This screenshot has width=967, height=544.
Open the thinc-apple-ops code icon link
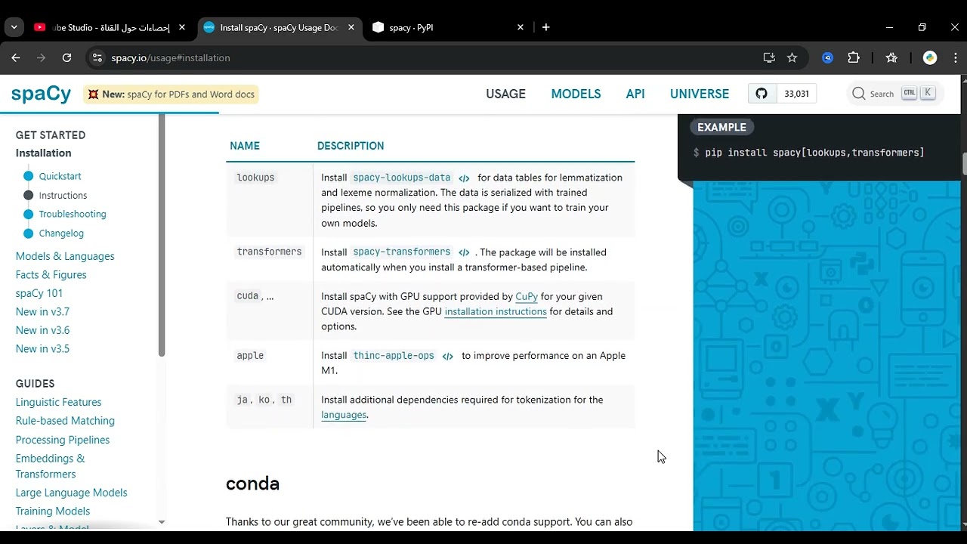[448, 356]
